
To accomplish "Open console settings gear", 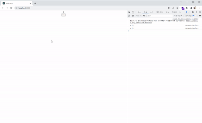I will click(200, 16).
